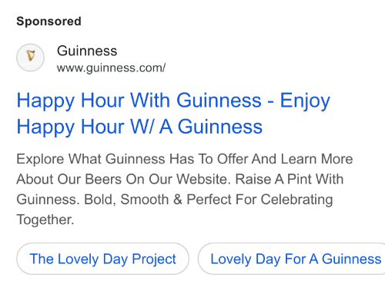Open the www.guinness.com/ display URL
Screen dimensions: 385x291
pos(111,68)
